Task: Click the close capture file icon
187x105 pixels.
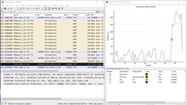Action: 21,8
